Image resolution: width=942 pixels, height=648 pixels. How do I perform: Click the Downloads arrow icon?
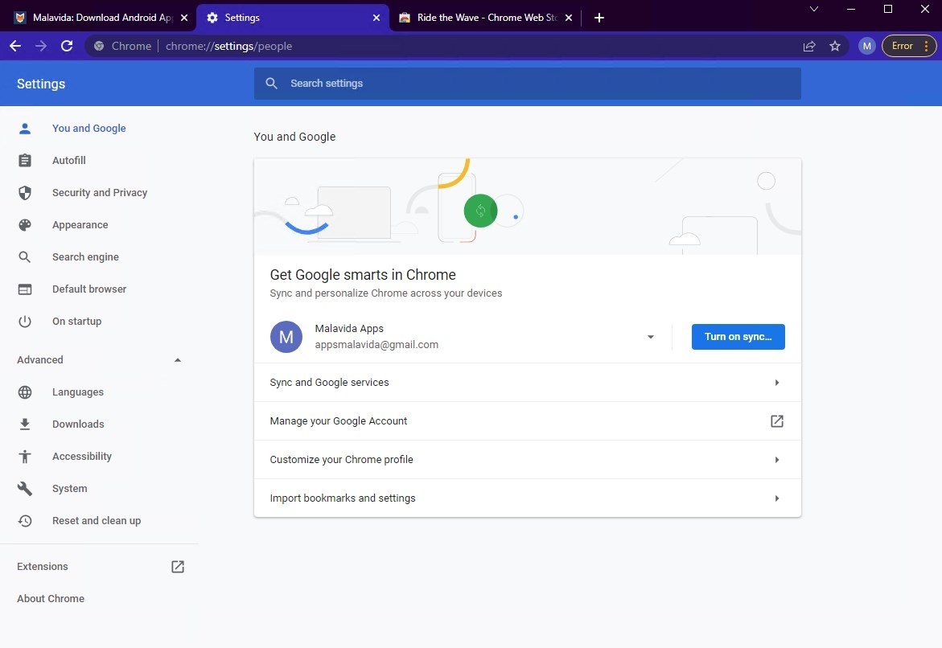[25, 424]
